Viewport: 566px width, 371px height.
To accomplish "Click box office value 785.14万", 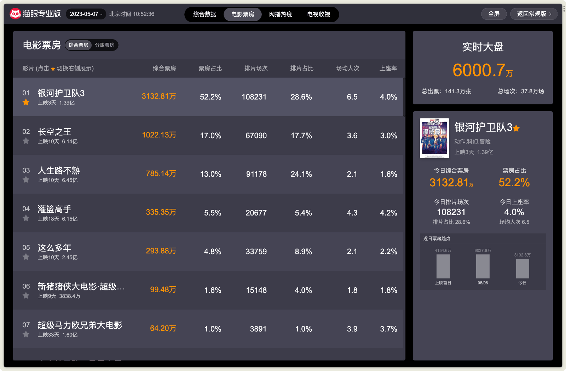I will coord(161,173).
